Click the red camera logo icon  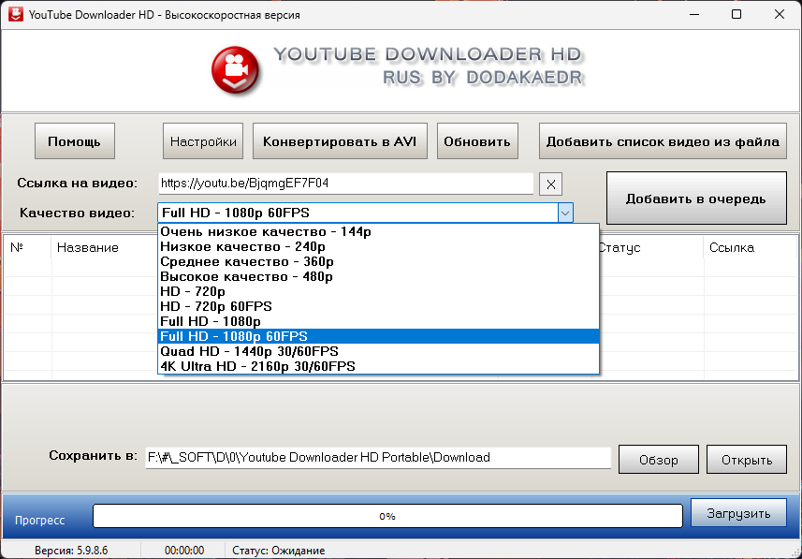235,69
